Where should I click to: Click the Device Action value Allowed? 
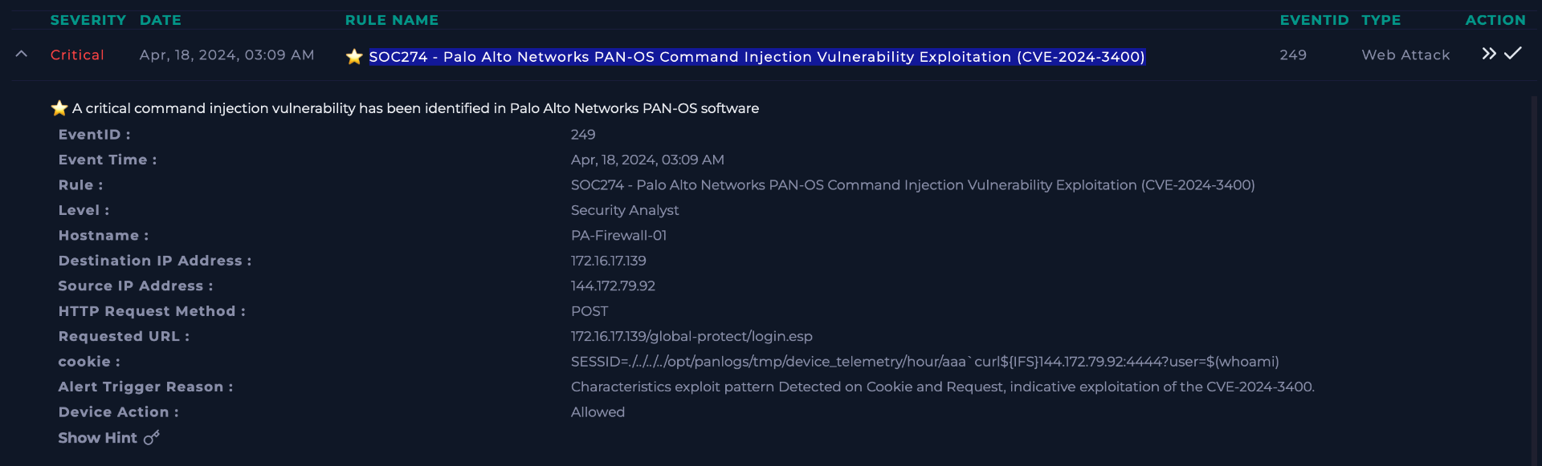coord(598,412)
